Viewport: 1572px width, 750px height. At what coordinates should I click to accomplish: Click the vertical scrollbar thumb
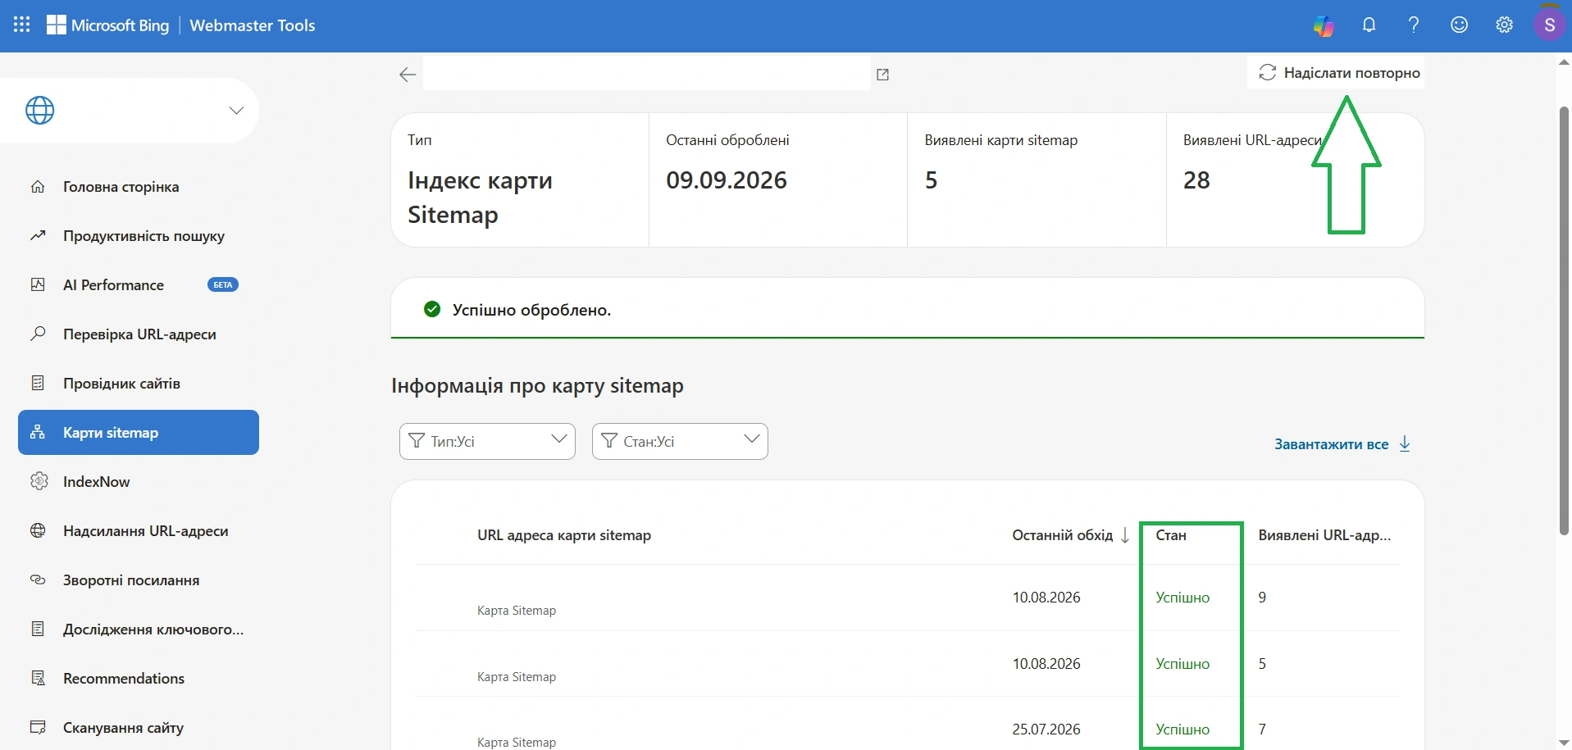(x=1565, y=320)
